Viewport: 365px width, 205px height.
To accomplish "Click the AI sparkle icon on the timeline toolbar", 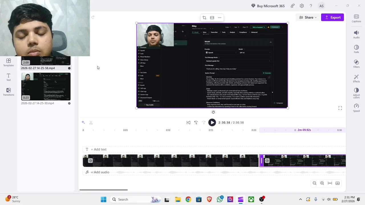I will (83, 122).
